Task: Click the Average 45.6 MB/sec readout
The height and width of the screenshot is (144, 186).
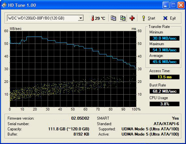Action: pyautogui.click(x=164, y=62)
